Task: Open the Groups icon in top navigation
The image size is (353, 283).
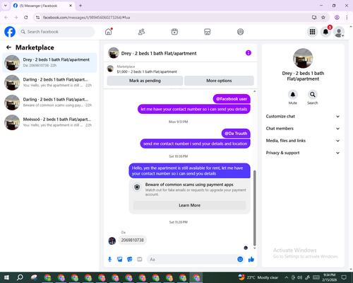Action: coord(240,32)
